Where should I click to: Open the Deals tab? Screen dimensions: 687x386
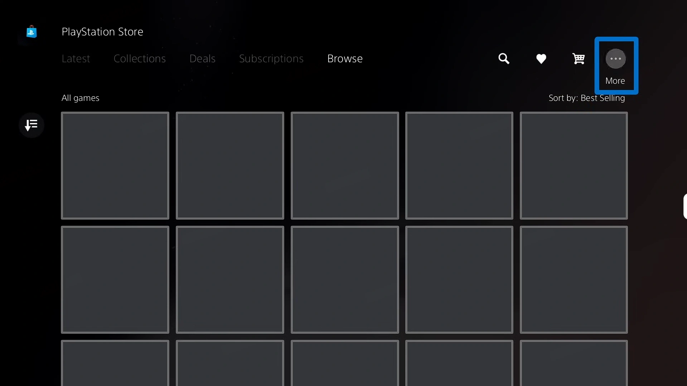pyautogui.click(x=202, y=59)
